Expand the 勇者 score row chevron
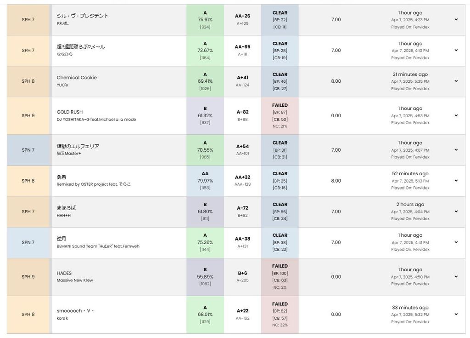The image size is (470, 338). pyautogui.click(x=456, y=181)
